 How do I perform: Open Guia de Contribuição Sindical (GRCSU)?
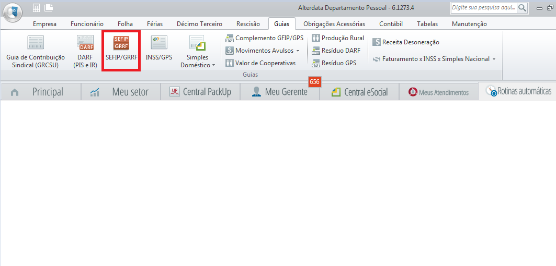pos(36,51)
